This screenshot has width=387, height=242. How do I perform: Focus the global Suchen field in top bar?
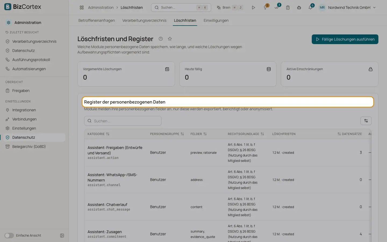[x=181, y=8]
